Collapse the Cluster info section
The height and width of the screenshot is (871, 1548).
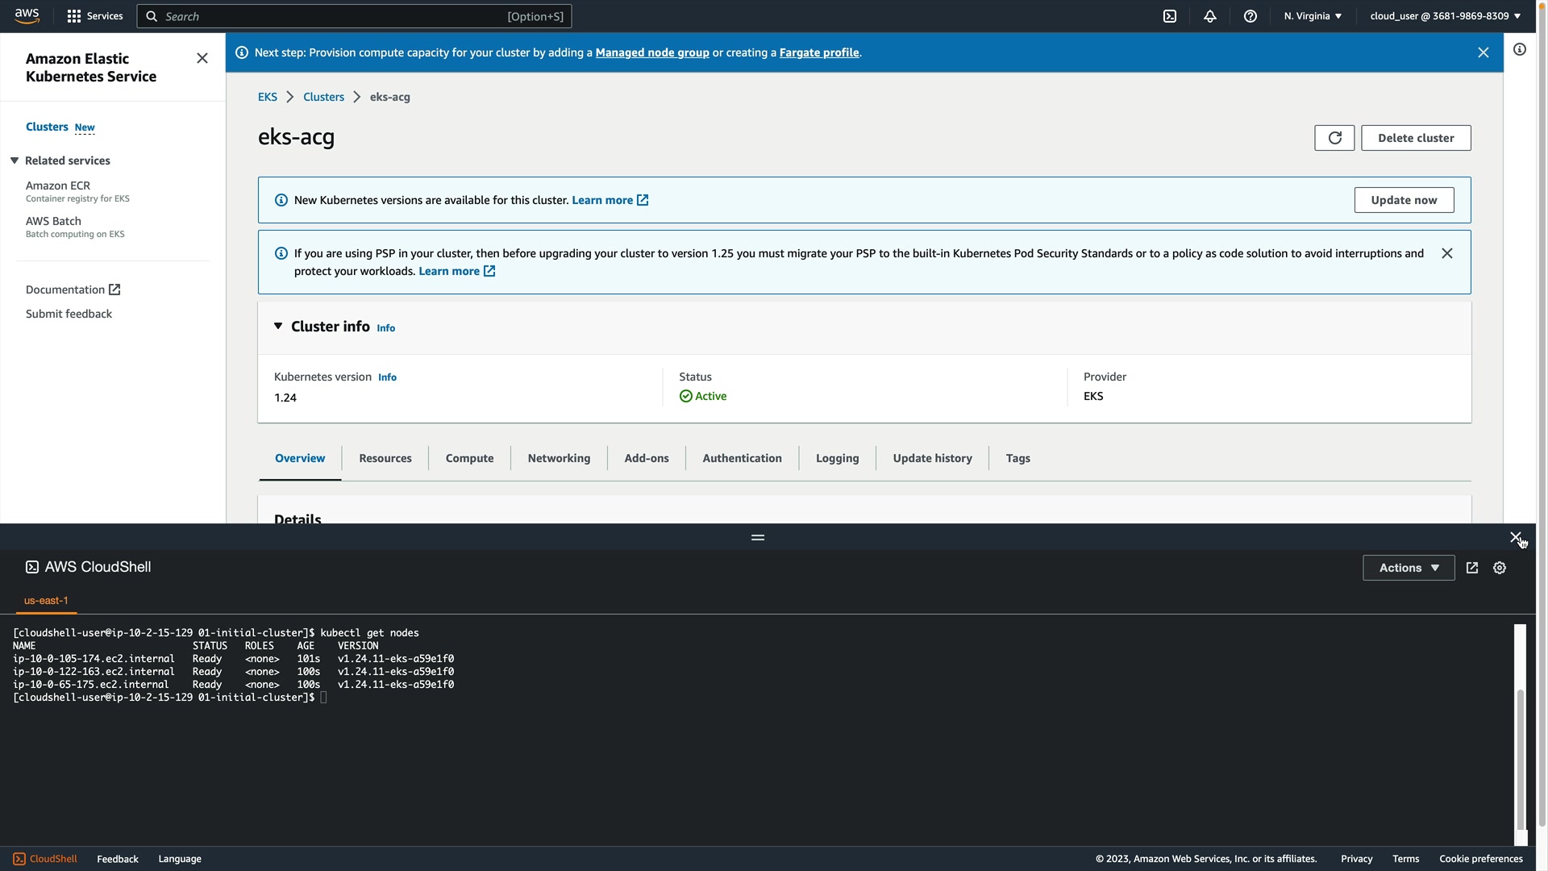pos(278,327)
